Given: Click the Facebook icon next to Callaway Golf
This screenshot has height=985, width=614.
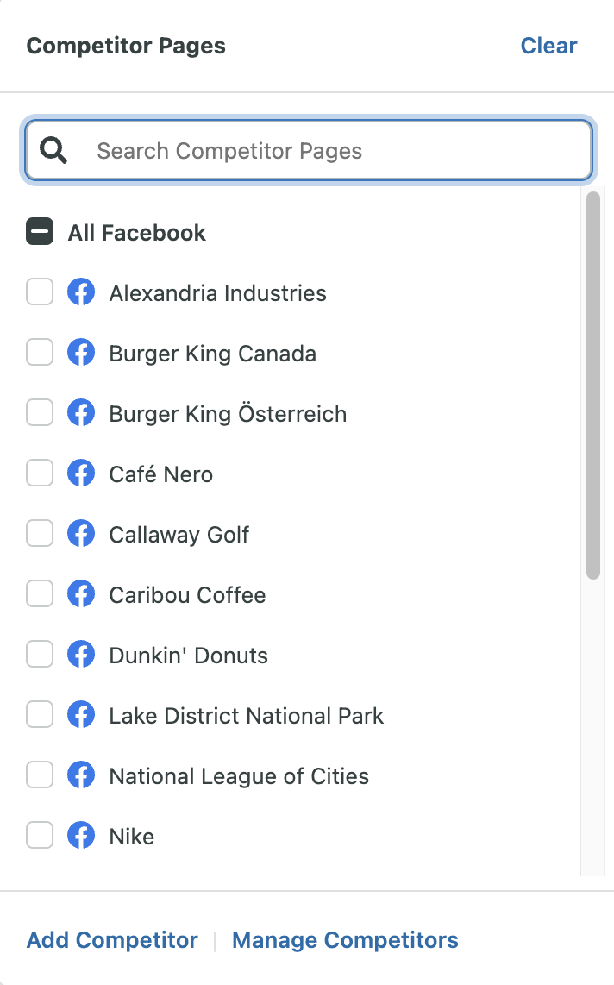Looking at the screenshot, I should 81,533.
